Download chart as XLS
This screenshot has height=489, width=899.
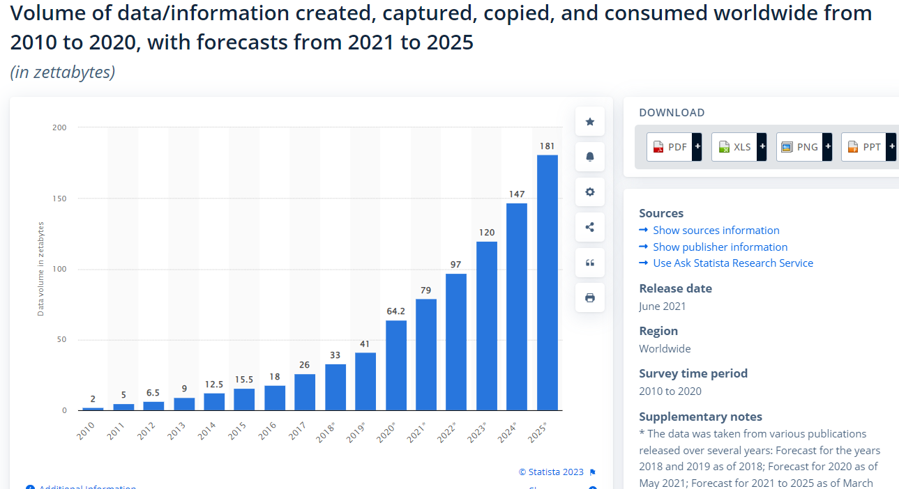point(734,147)
